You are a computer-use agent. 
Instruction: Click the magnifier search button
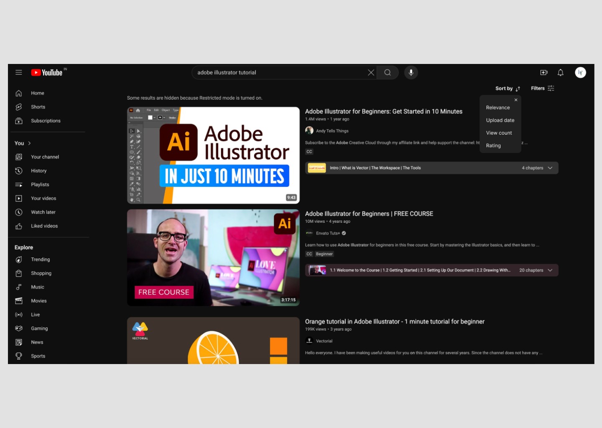pos(388,72)
